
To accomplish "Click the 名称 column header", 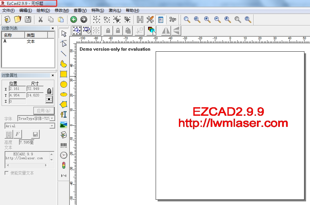I will [13, 35].
